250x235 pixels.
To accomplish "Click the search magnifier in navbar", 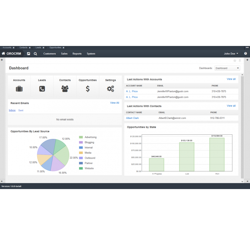I will click(35, 54).
